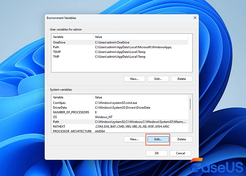Close the Environment Variables dialog
246x176 pixels.
tap(195, 18)
